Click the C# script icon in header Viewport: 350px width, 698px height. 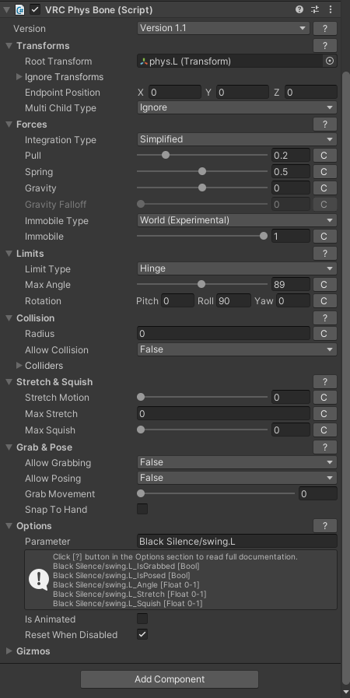(19, 9)
